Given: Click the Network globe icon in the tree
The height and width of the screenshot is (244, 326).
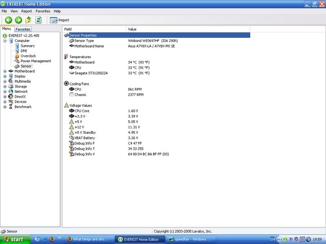Looking at the screenshot, I should coord(11,91).
